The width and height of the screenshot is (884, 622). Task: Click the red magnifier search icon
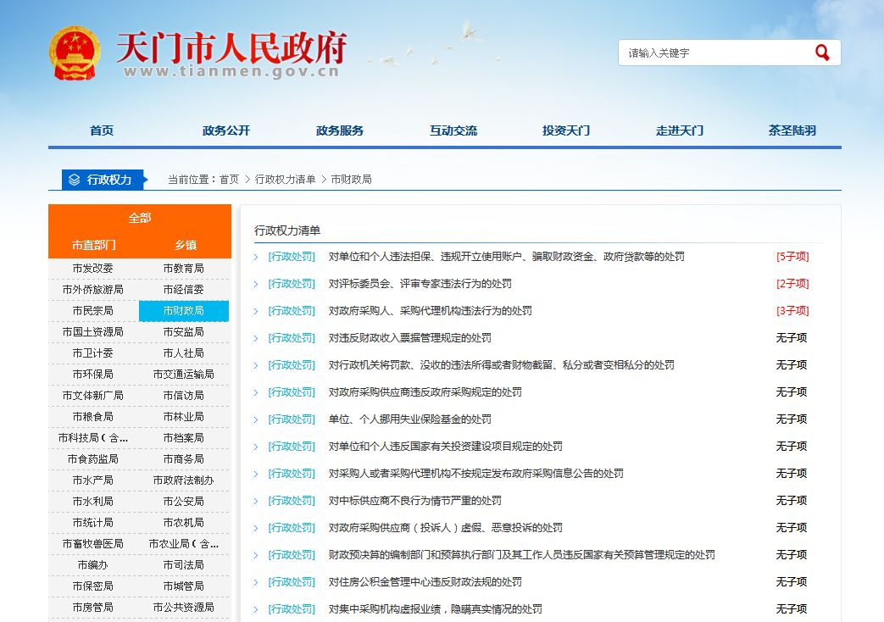coord(821,53)
